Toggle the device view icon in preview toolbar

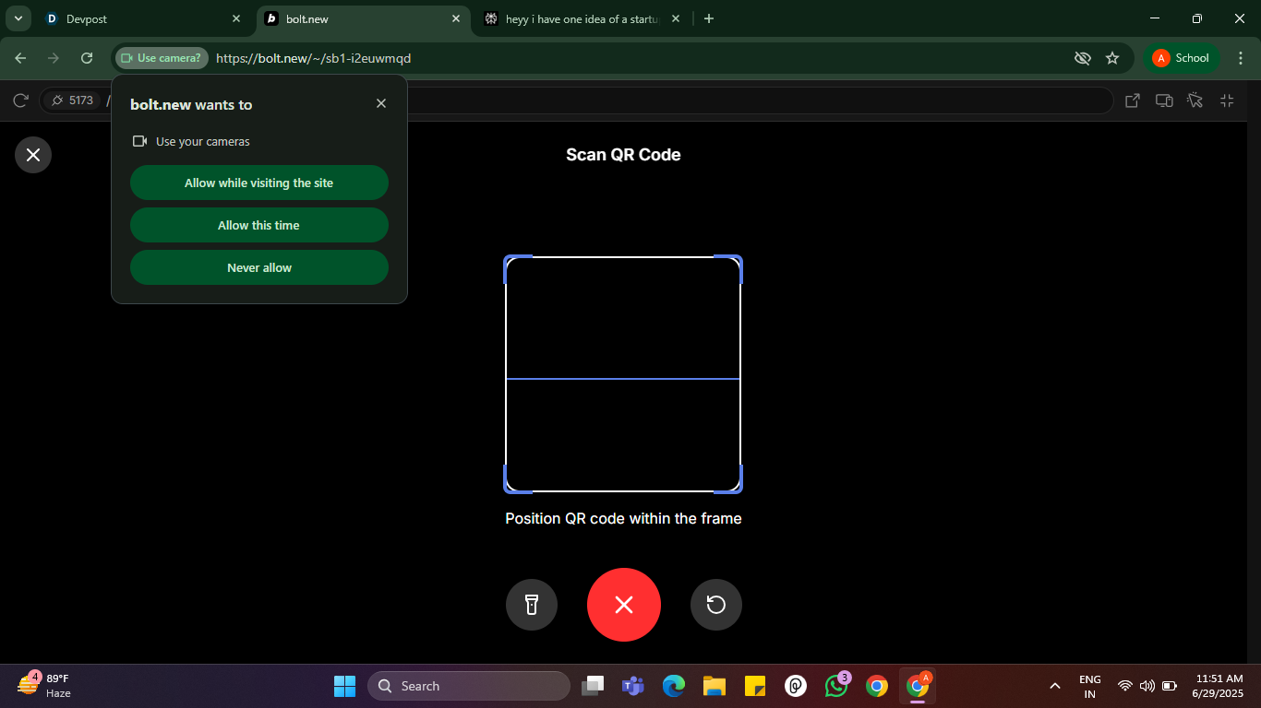(1164, 100)
